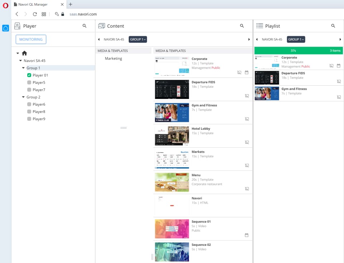The image size is (344, 263).
Task: Select the Hotel Lobby thumbnail
Action: 172,136
